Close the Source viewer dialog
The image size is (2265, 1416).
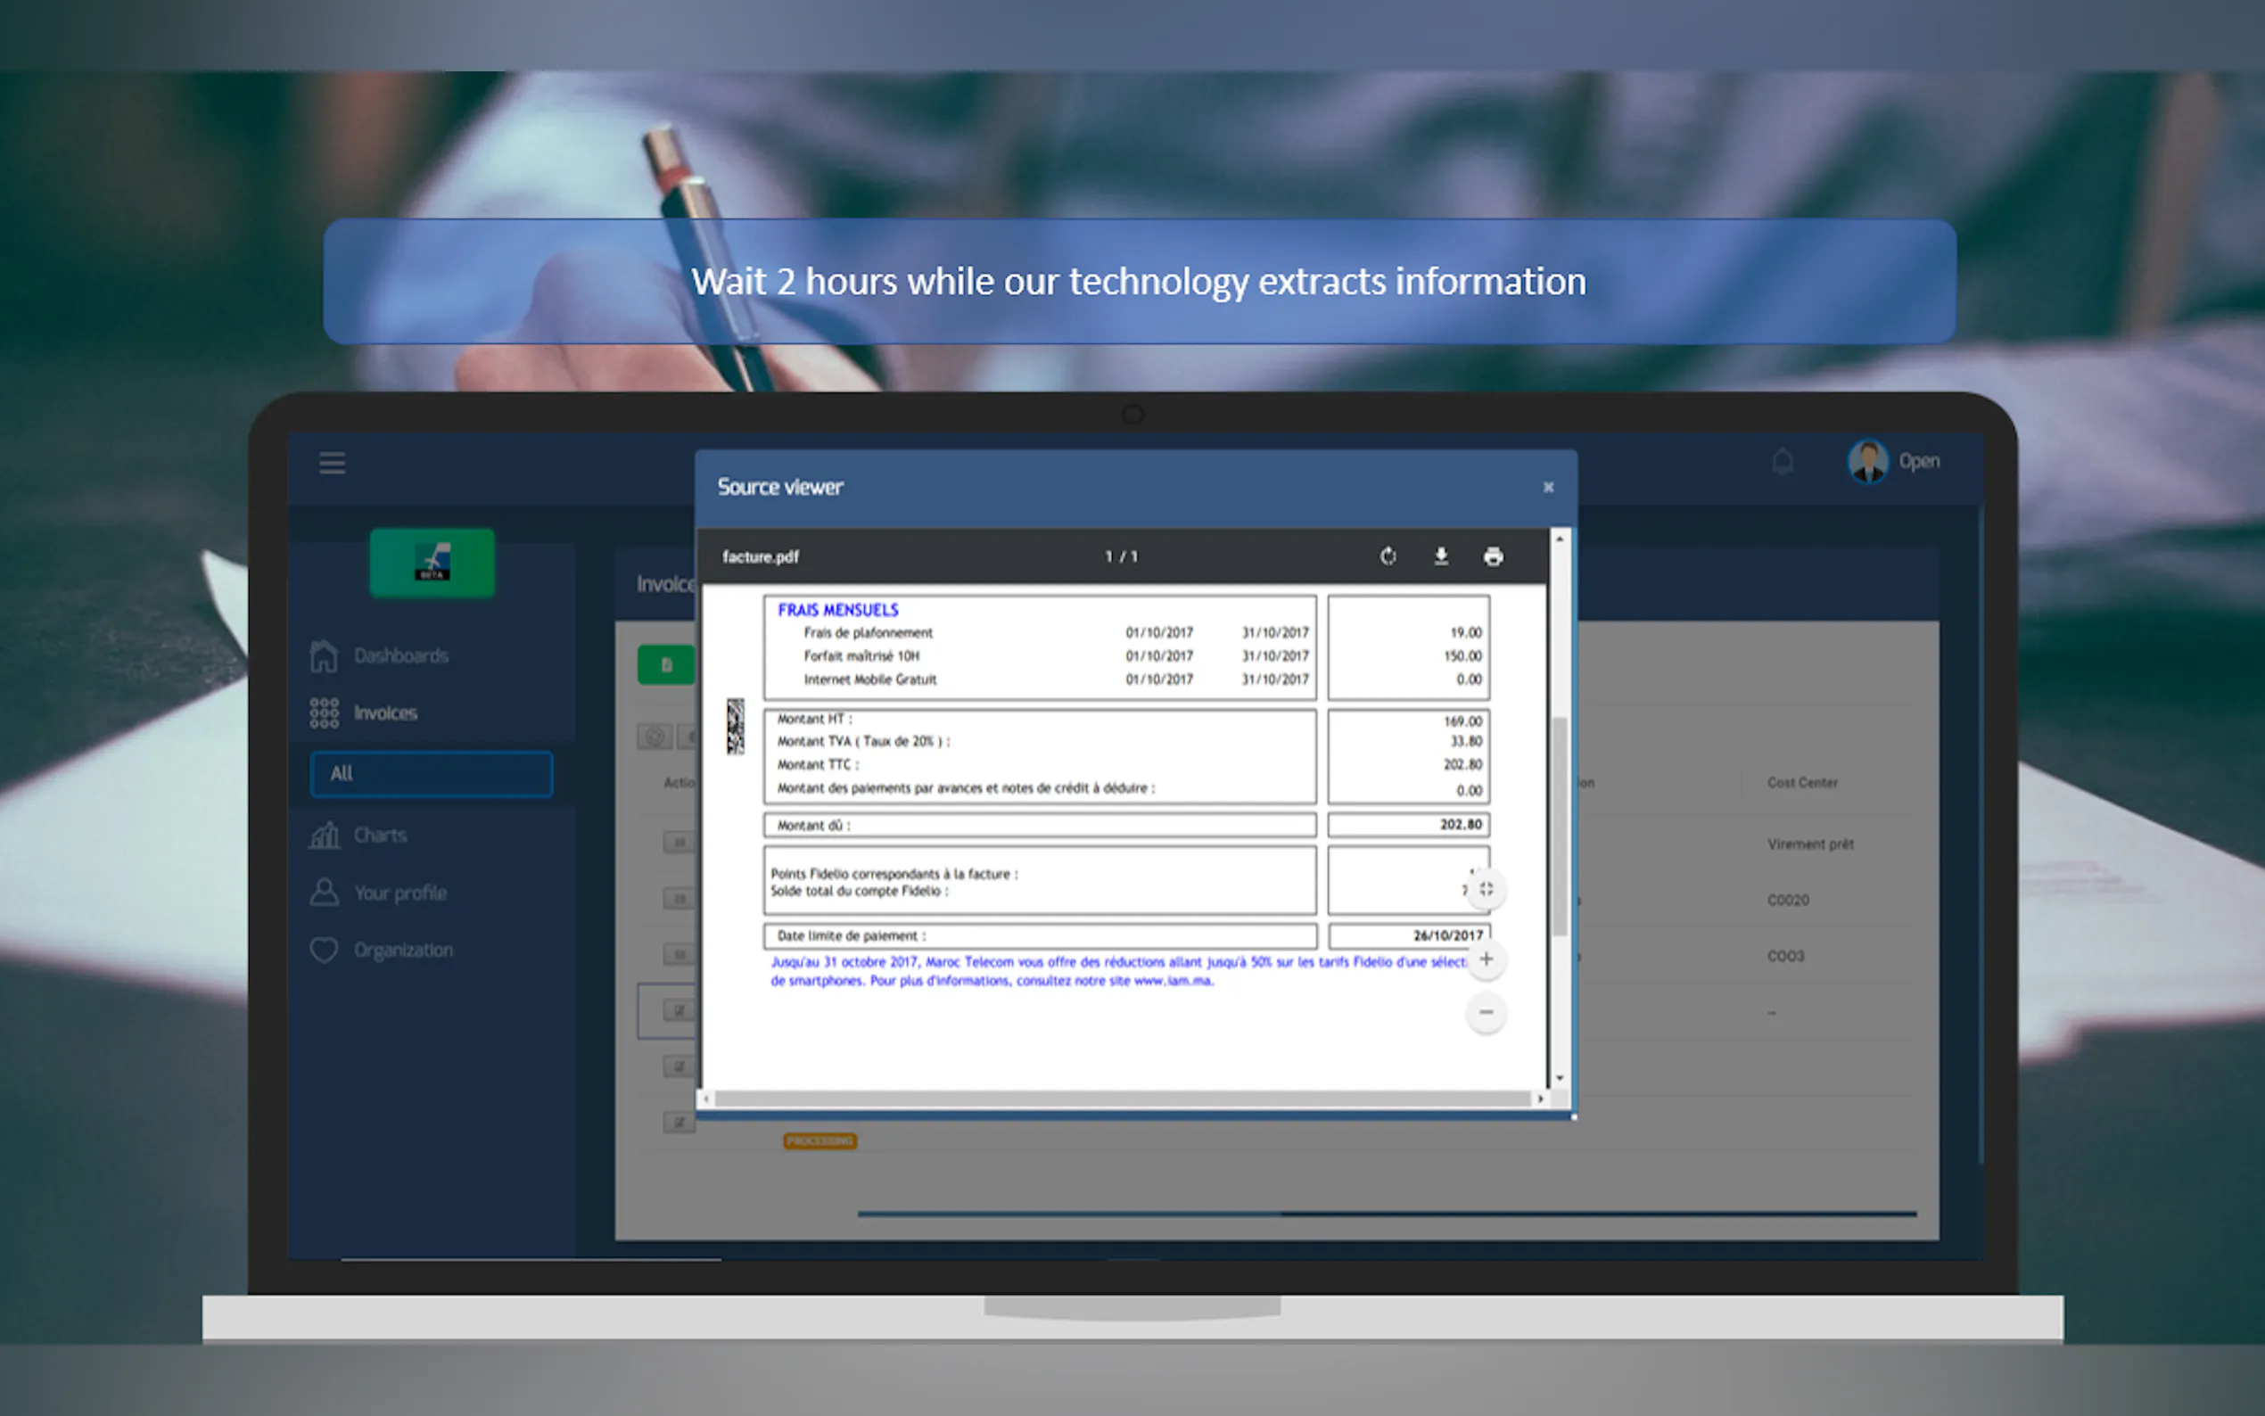point(1548,487)
